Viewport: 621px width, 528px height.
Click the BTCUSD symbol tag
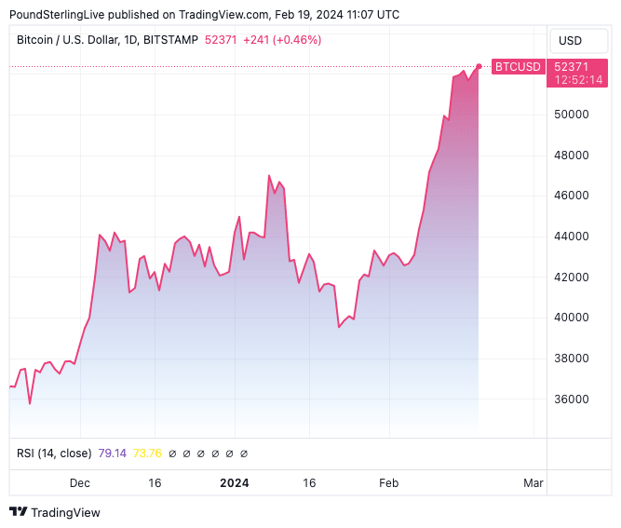(x=517, y=67)
